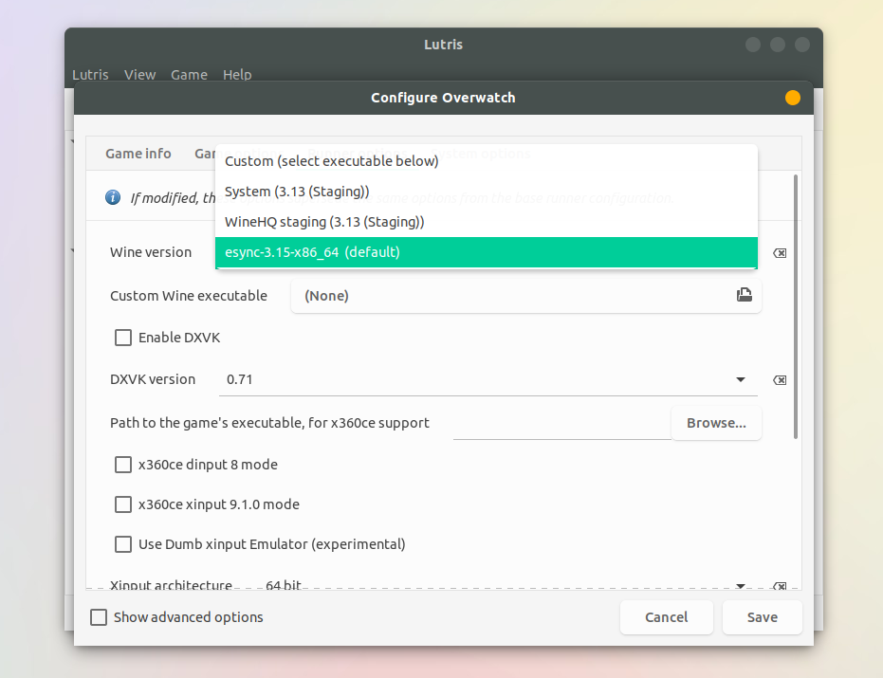
Task: Clear the Xinput architecture selection
Action: pos(779,587)
